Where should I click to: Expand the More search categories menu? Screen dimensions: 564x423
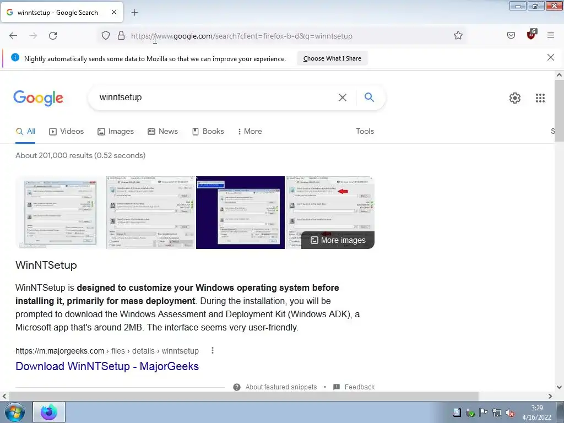[250, 132]
